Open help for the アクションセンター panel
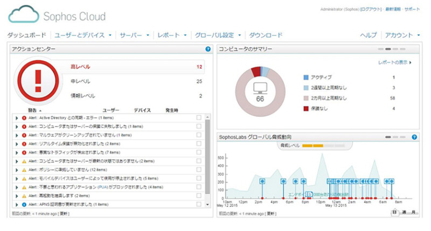The height and width of the screenshot is (231, 431). [x=208, y=49]
